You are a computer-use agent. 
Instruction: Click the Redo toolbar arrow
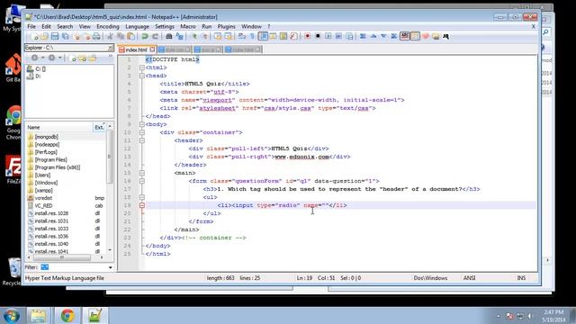coord(156,36)
